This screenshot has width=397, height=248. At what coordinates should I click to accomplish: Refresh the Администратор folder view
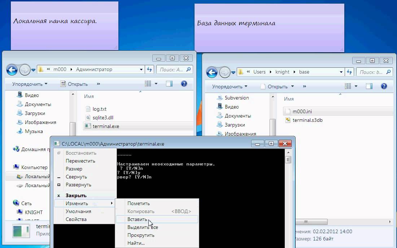click(149, 70)
